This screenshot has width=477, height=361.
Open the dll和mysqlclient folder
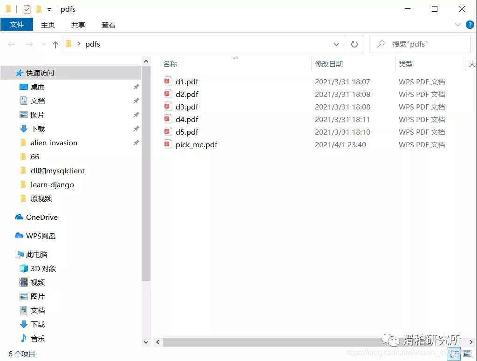(57, 171)
